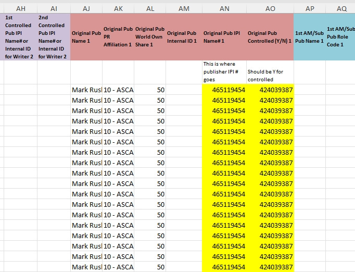Select column header AO
355x272 pixels.
[270, 9]
